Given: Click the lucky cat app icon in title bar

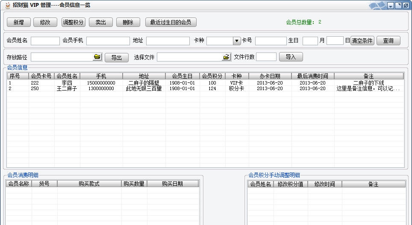Looking at the screenshot, I should tap(7, 5).
